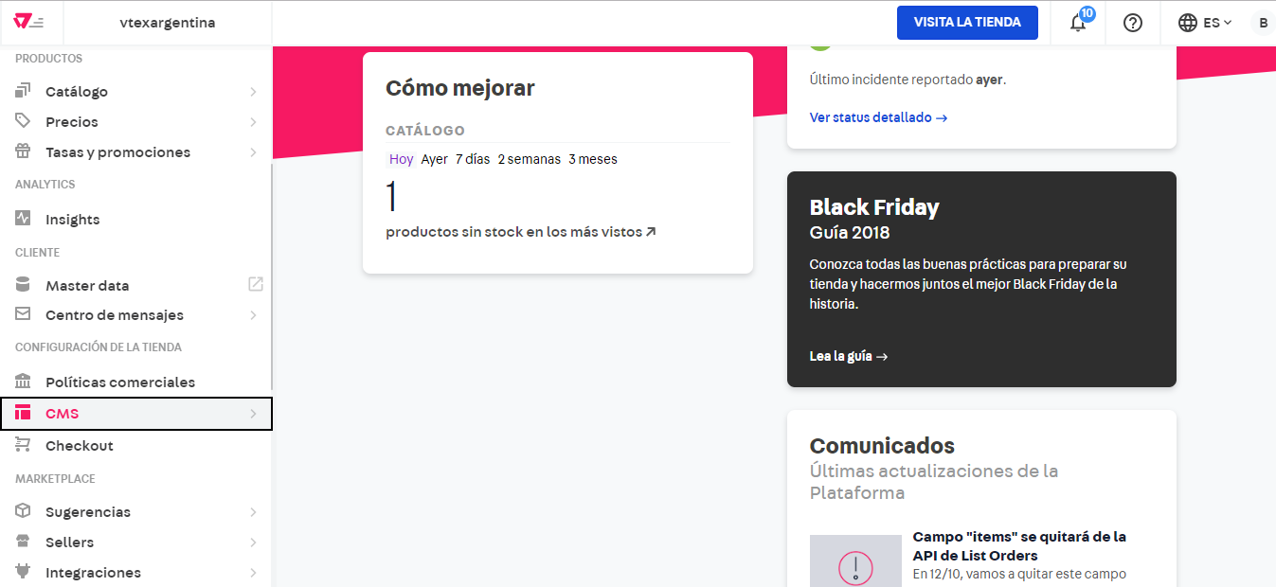Expand the Catálogo submenu arrow

[253, 90]
